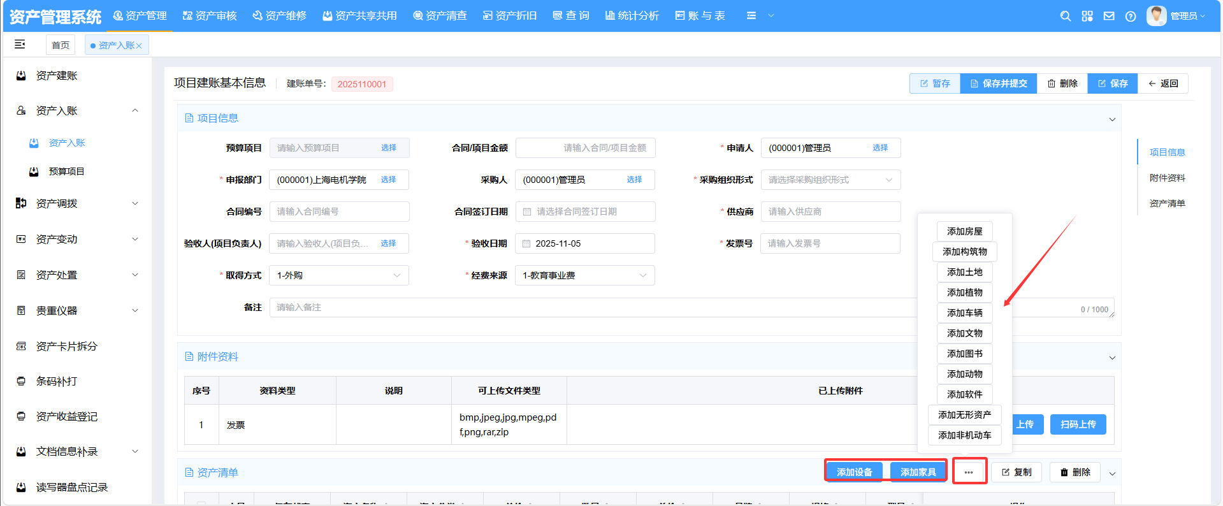Open calendar icon in 验收日期 field
This screenshot has height=506, width=1223.
[x=526, y=243]
